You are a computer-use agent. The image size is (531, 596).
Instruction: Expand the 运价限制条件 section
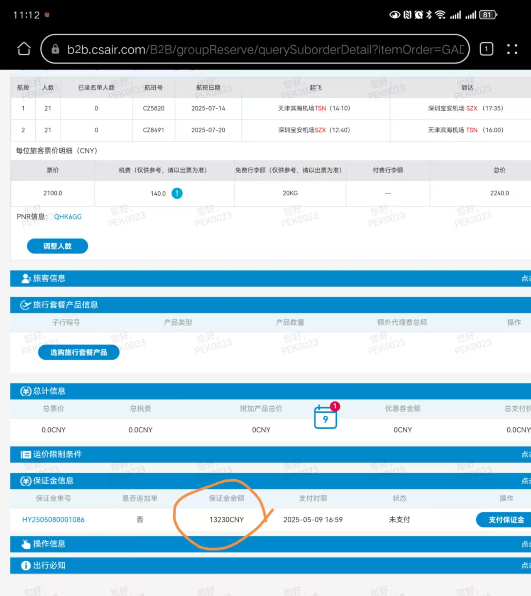525,454
